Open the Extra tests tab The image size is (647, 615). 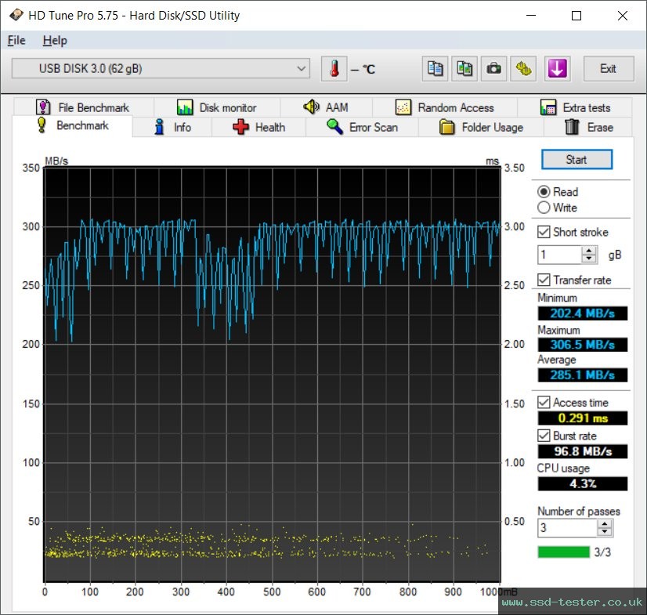pos(575,107)
